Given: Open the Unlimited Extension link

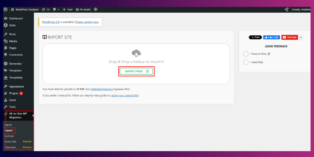Looking at the screenshot, I should [102, 89].
